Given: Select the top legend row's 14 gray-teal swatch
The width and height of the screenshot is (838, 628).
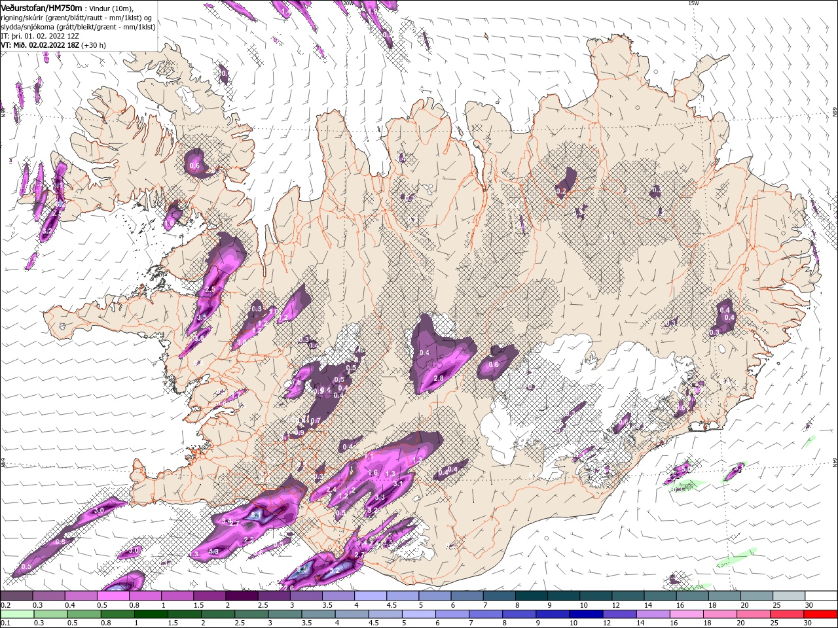Looking at the screenshot, I should (x=661, y=596).
